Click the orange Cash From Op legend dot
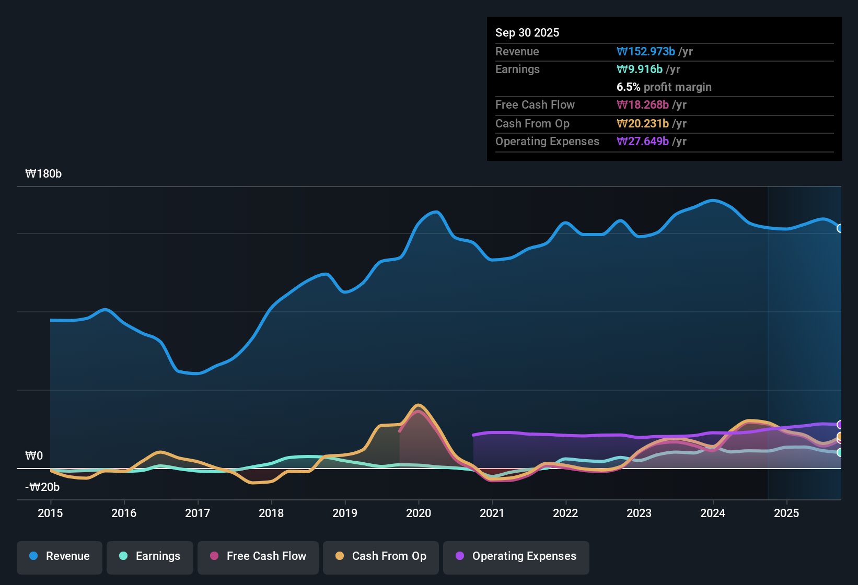Screen dimensions: 858x585 [340, 556]
